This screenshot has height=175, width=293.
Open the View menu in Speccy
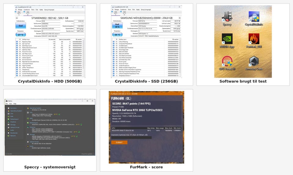(11, 104)
